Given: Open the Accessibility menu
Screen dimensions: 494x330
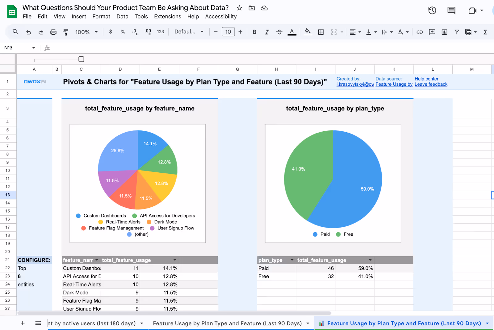Looking at the screenshot, I should coord(221,16).
